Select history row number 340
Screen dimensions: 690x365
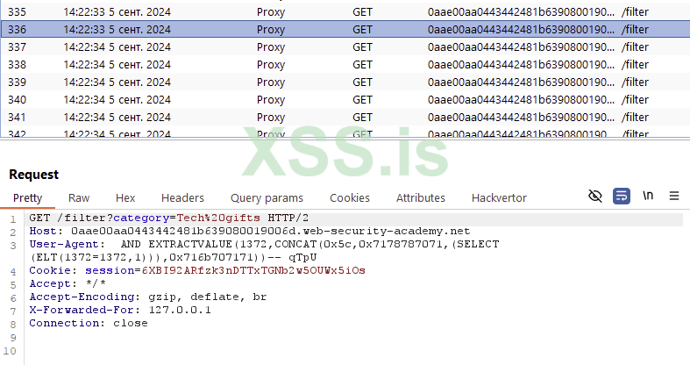click(345, 100)
